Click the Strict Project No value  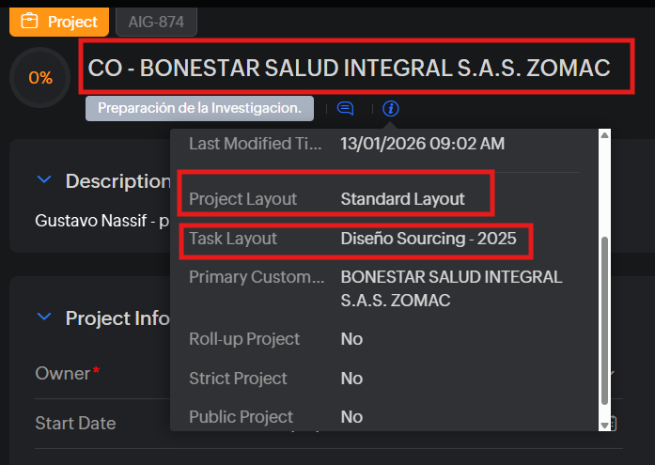tap(351, 379)
